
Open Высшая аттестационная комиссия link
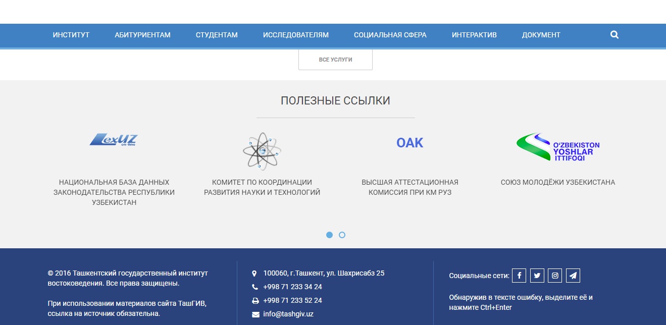(410, 187)
